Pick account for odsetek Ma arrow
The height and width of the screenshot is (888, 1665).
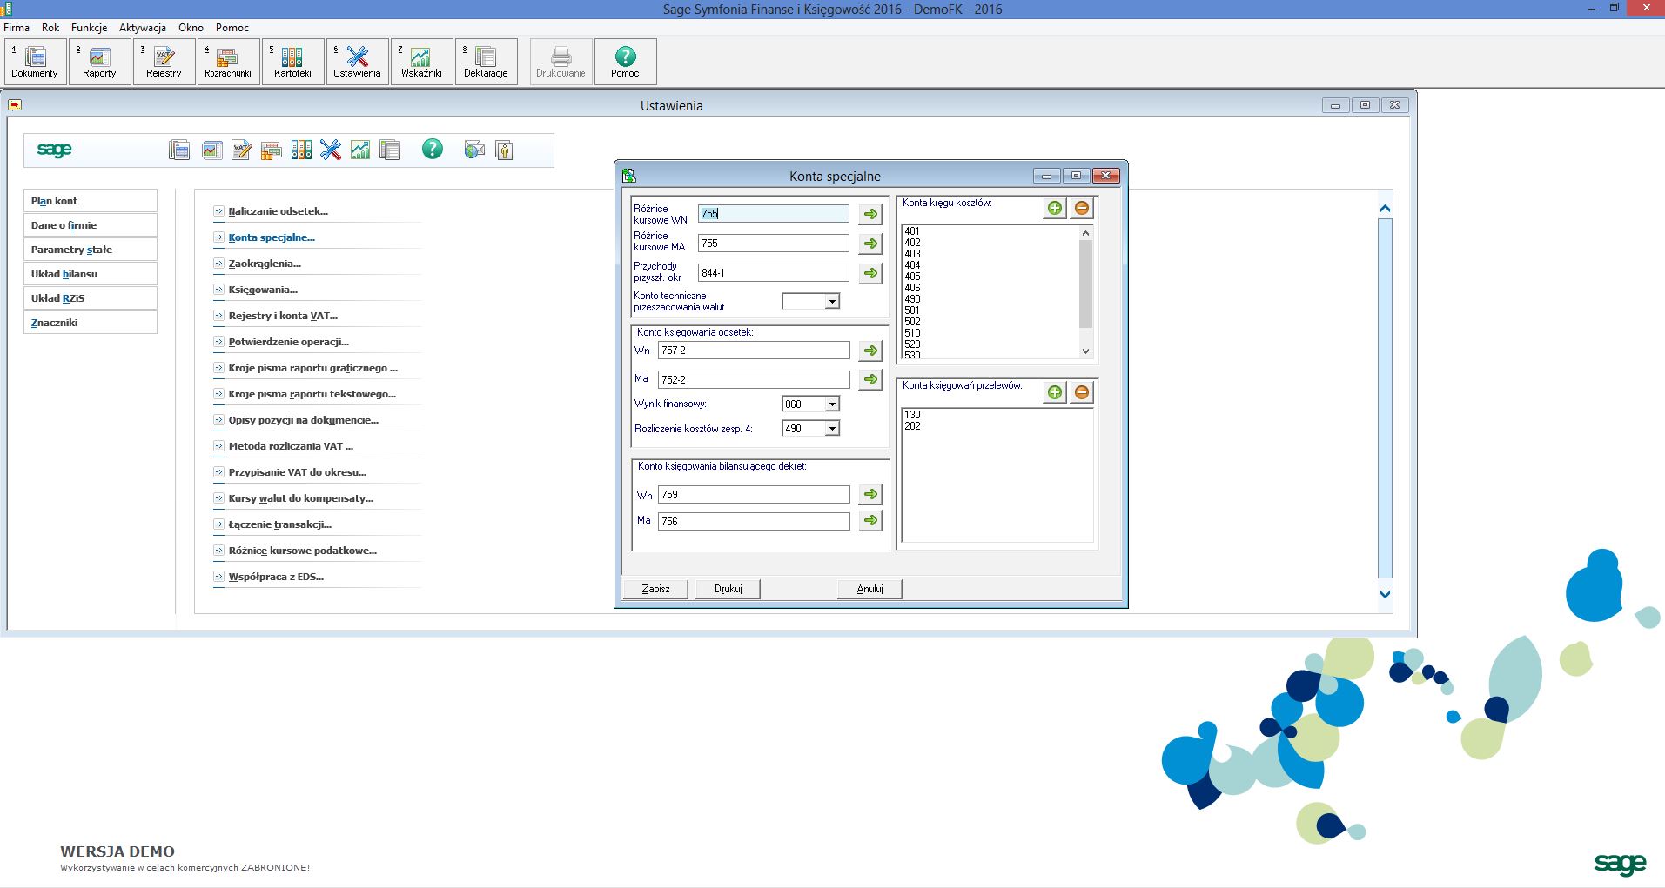(x=869, y=379)
